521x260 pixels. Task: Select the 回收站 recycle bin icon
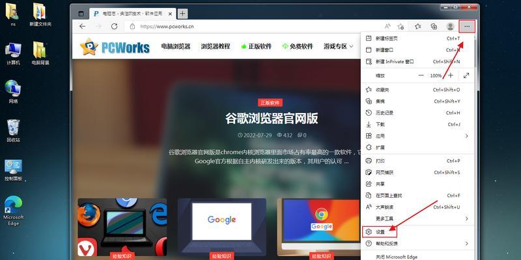pyautogui.click(x=13, y=131)
